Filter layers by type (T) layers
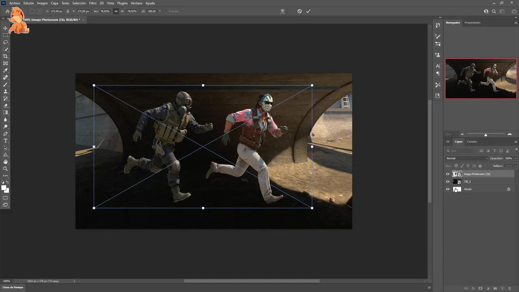519x292 pixels. coord(494,151)
